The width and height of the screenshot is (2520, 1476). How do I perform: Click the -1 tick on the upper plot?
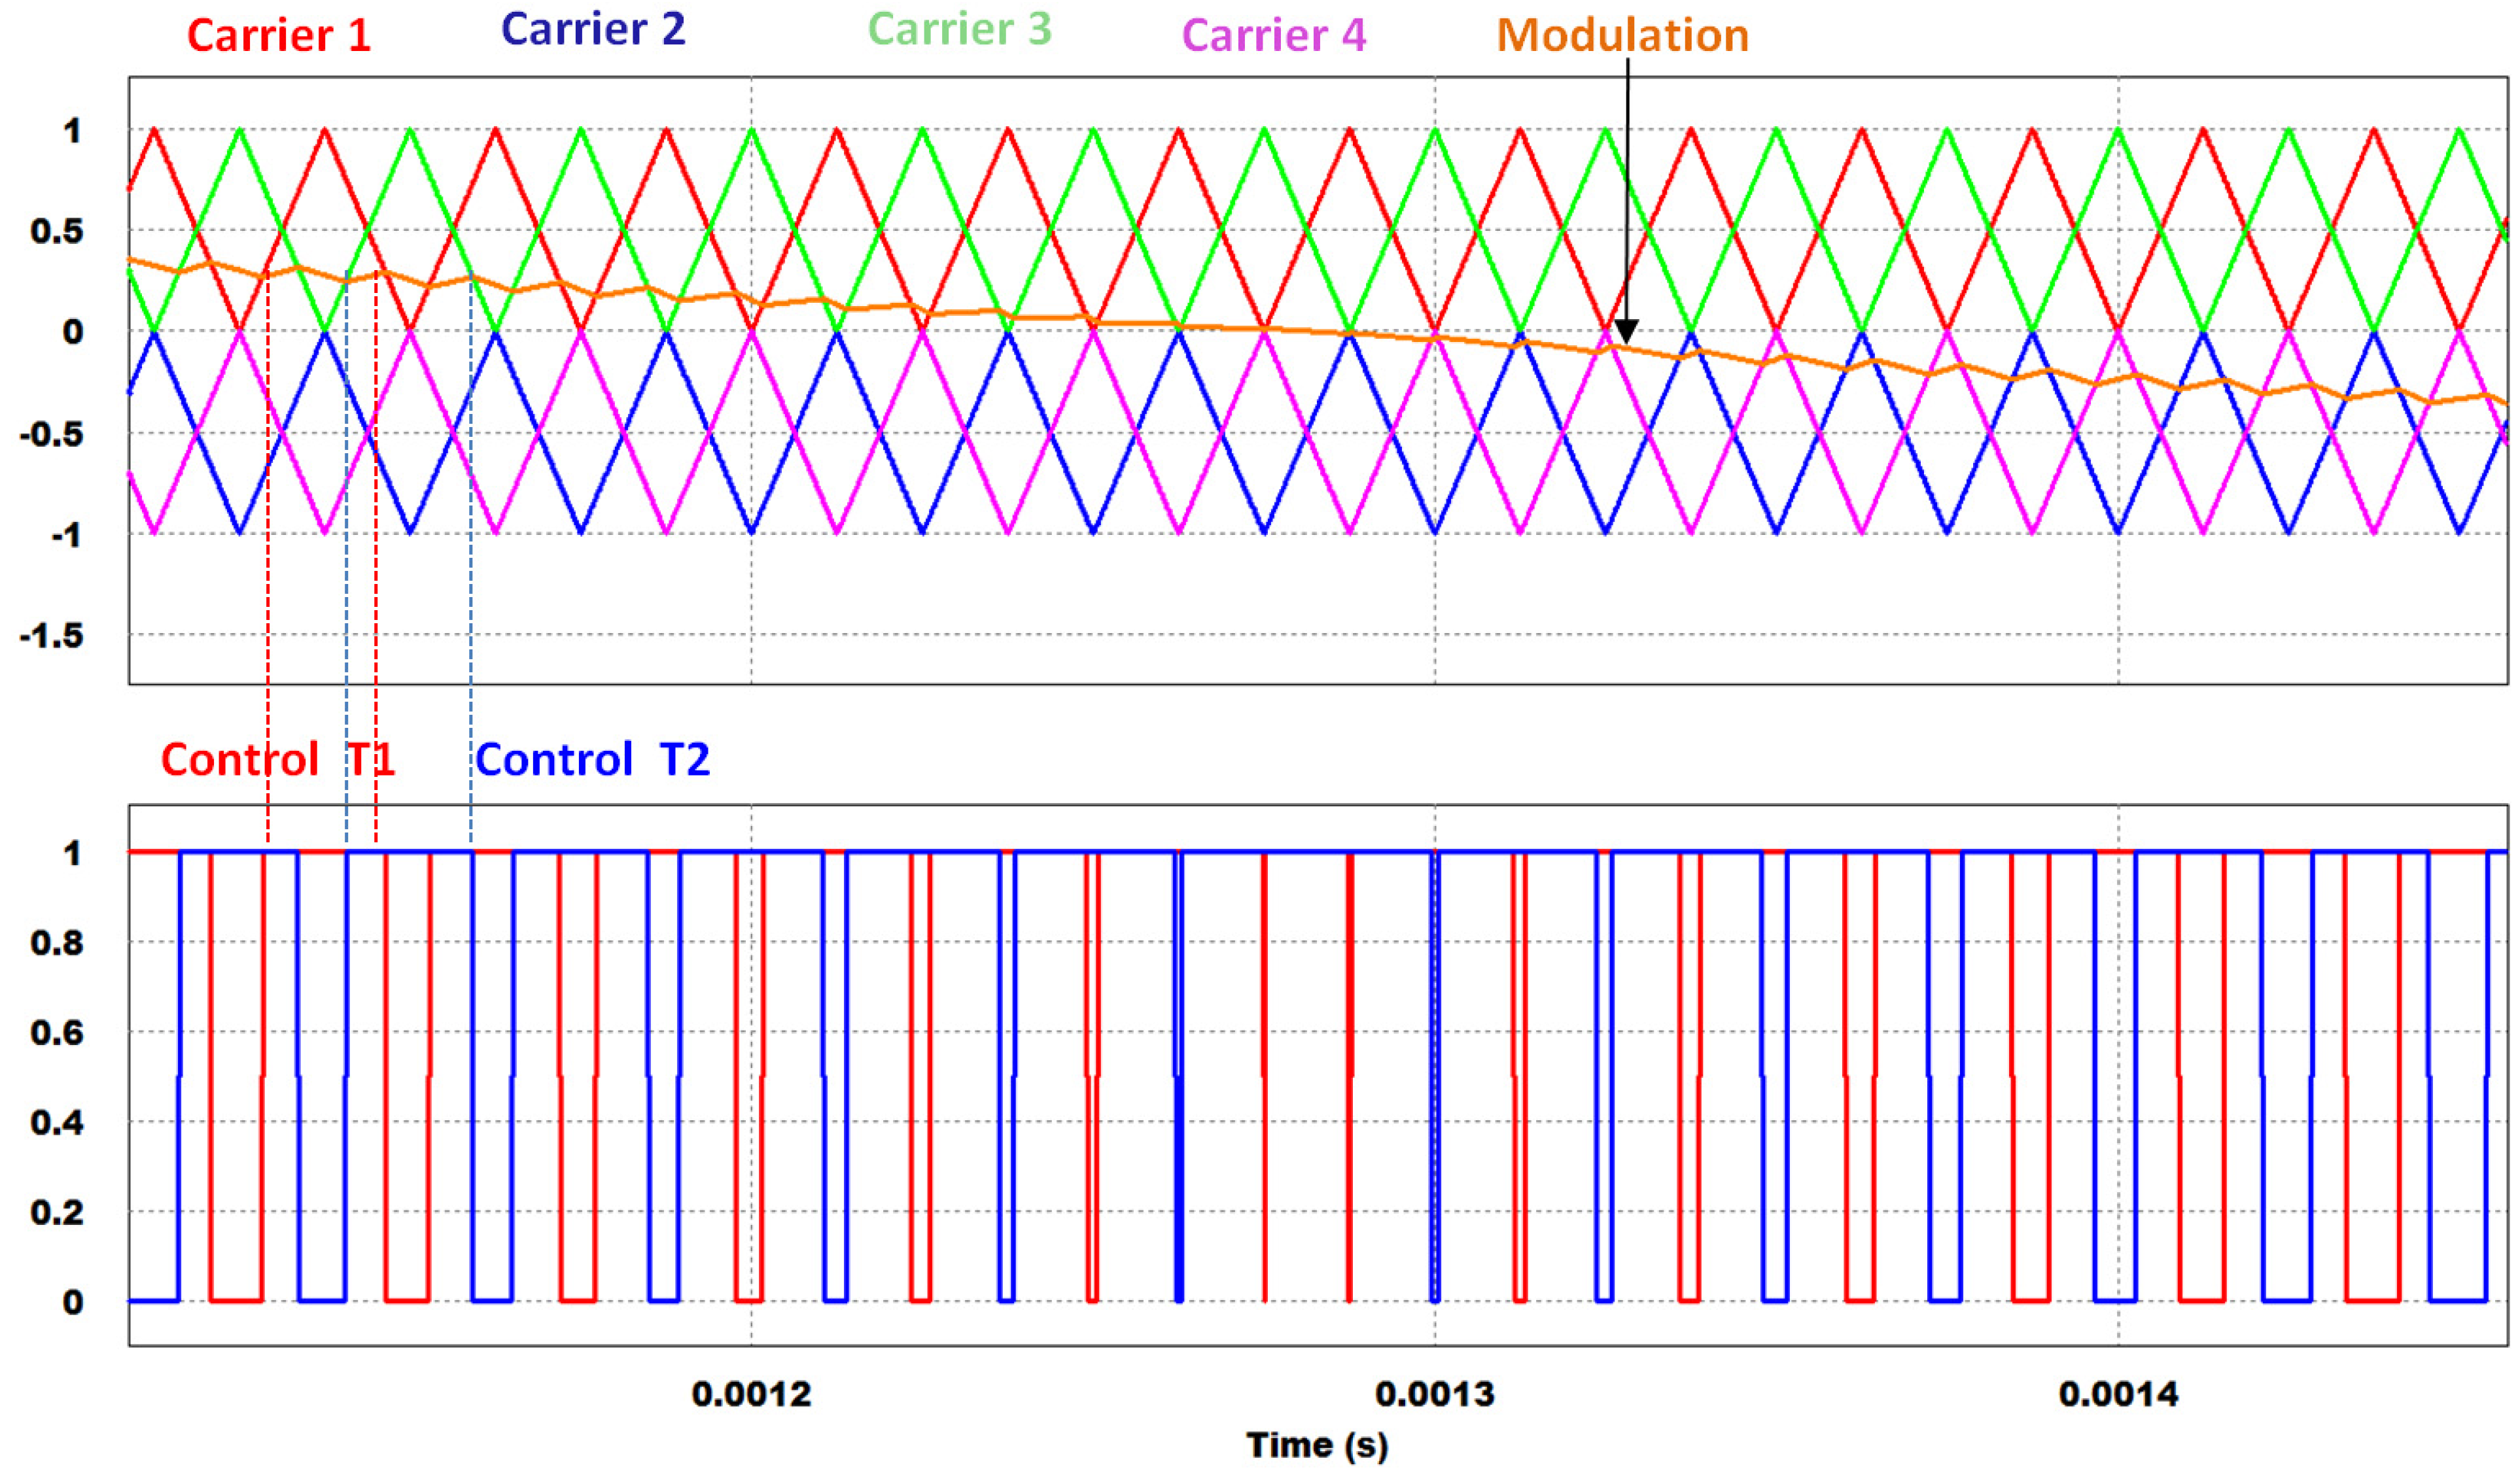point(66,535)
